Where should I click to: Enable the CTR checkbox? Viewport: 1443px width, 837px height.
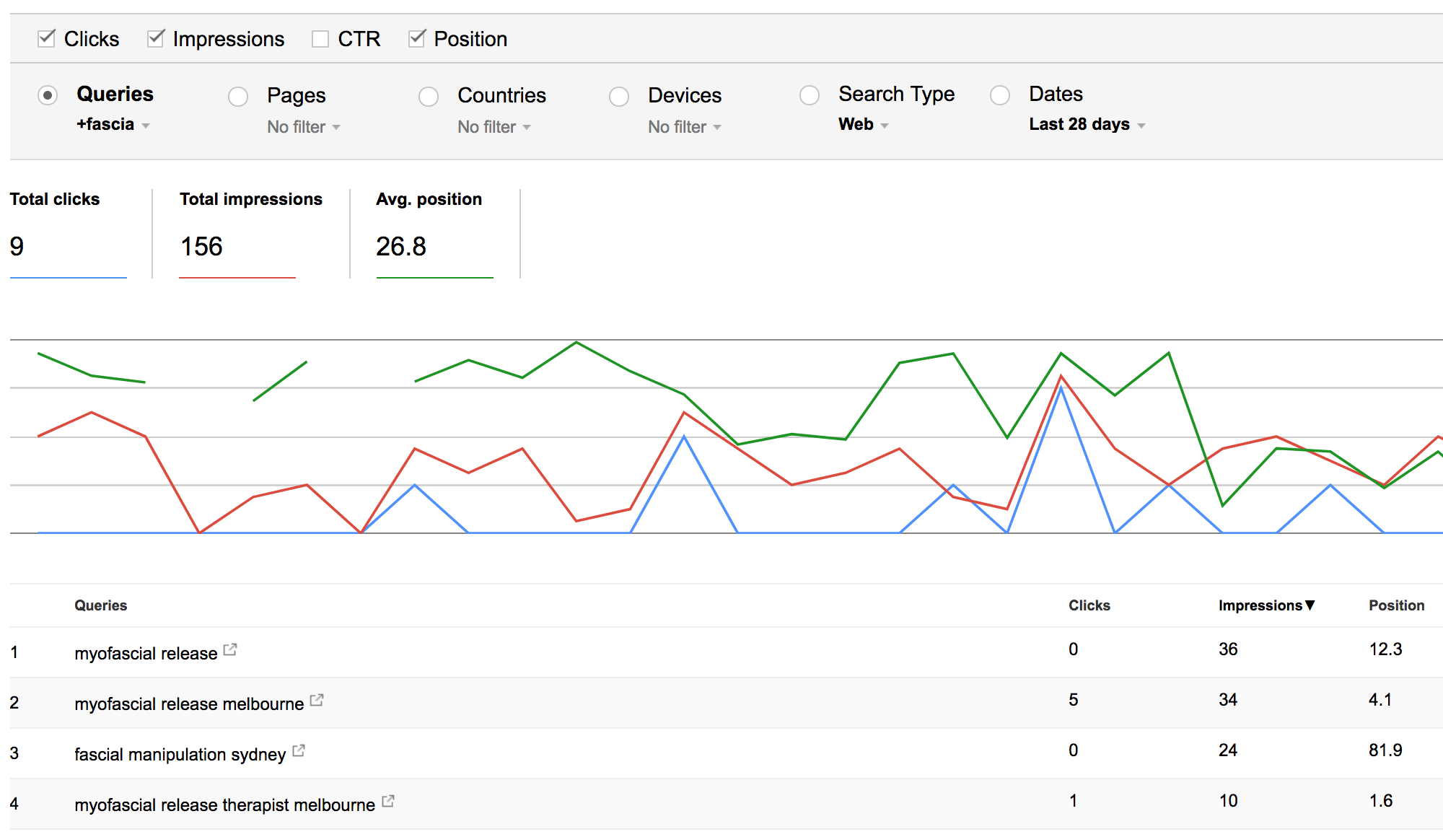point(320,39)
